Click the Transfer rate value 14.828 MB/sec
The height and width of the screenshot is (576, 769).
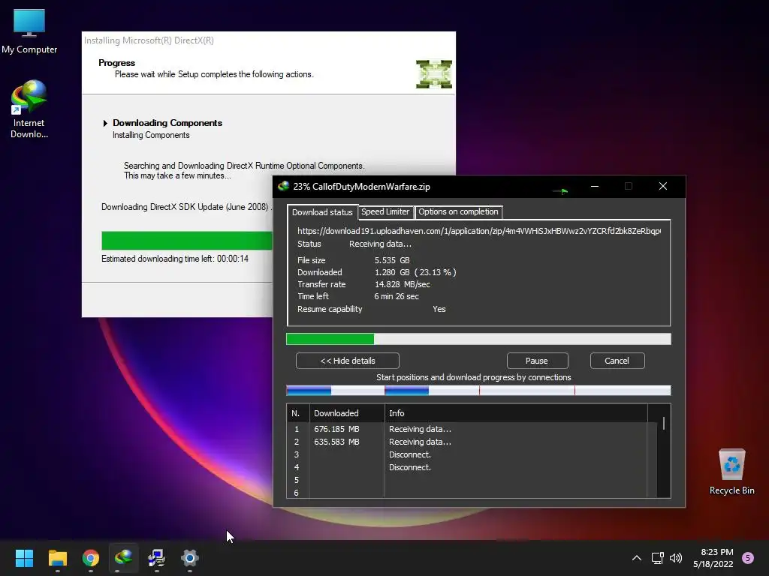[403, 284]
